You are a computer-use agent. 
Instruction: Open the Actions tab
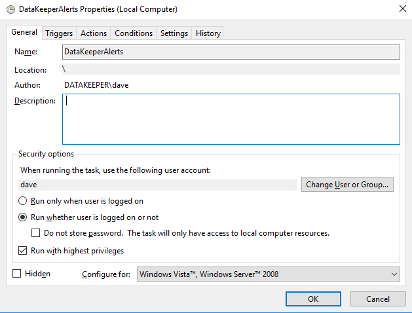(x=94, y=33)
